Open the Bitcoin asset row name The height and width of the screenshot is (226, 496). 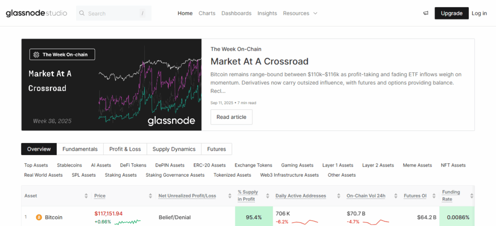coord(53,217)
